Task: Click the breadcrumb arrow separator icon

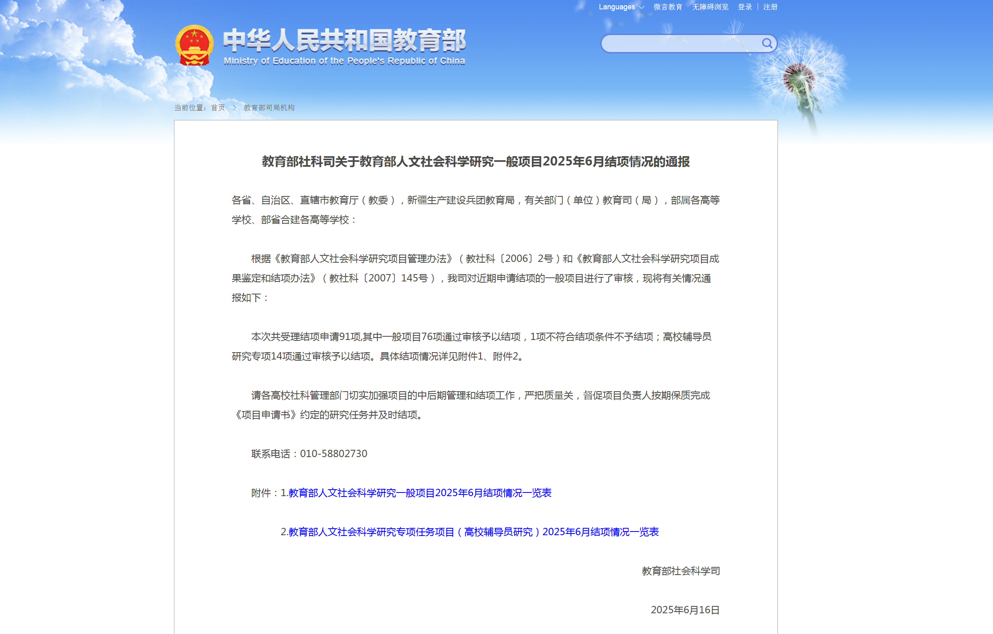Action: pyautogui.click(x=234, y=108)
